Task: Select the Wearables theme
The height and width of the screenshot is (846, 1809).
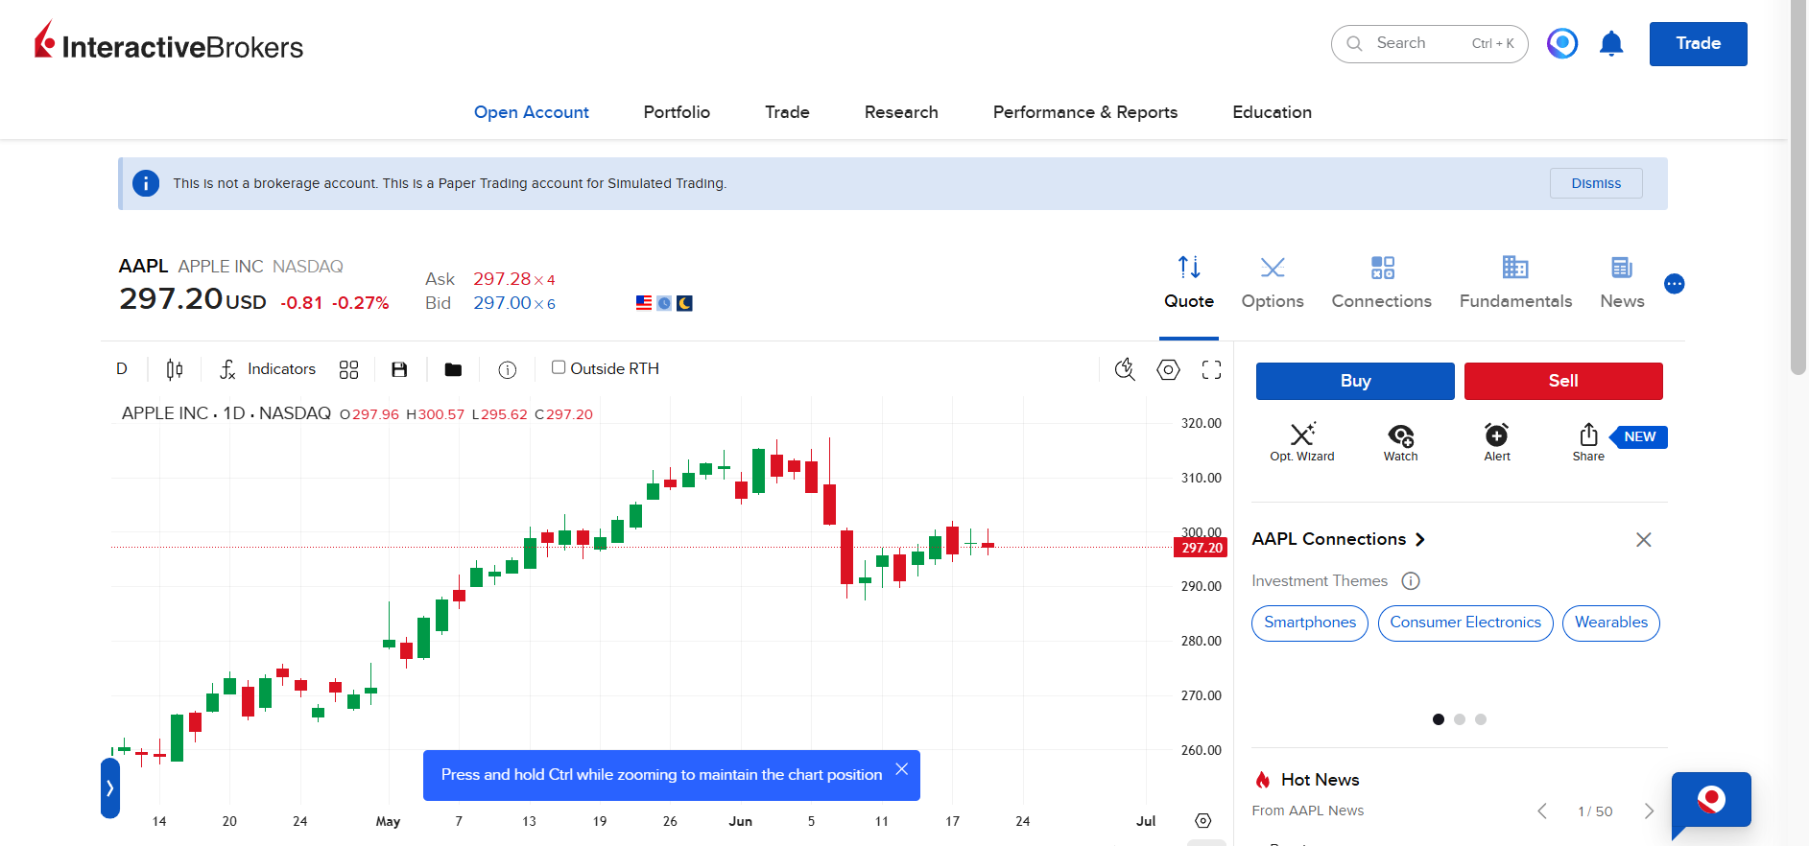Action: pos(1611,623)
